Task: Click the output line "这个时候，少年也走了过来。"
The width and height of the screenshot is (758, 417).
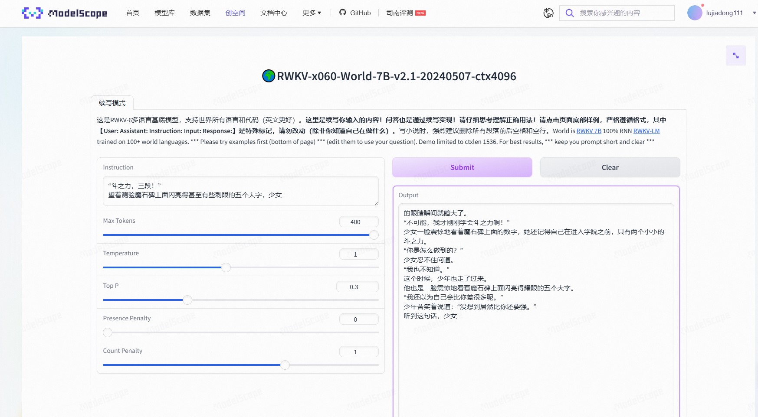Action: tap(447, 278)
